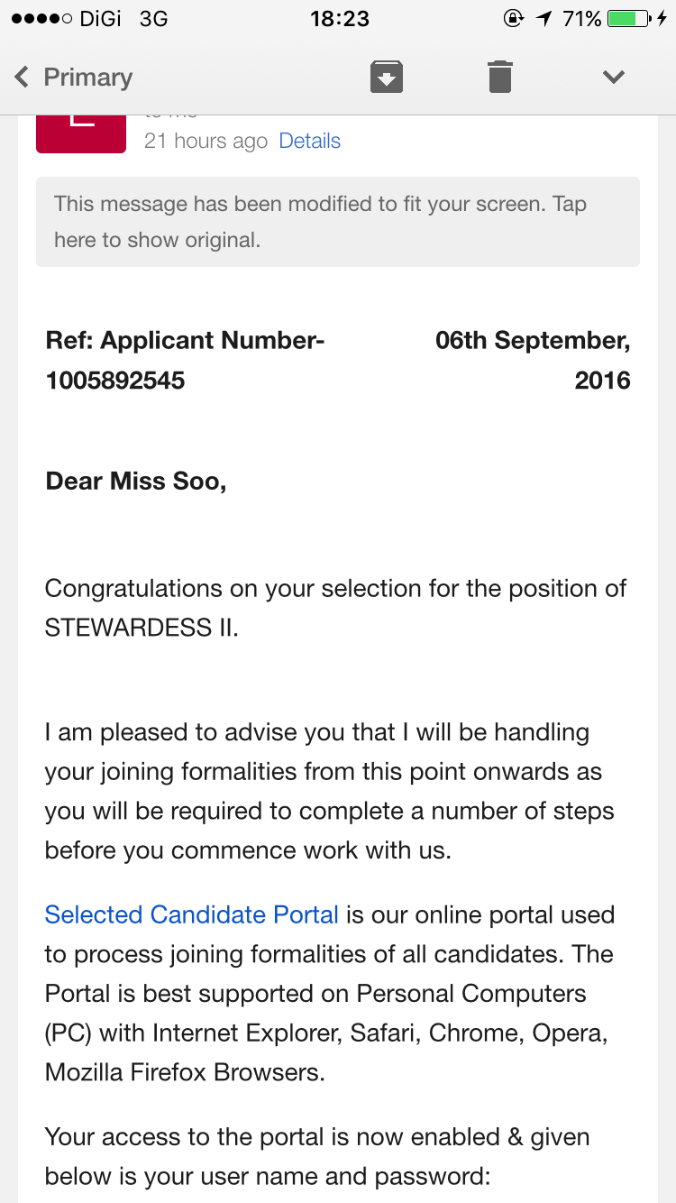
Task: Tap the DiGi carrier name
Action: [101, 19]
